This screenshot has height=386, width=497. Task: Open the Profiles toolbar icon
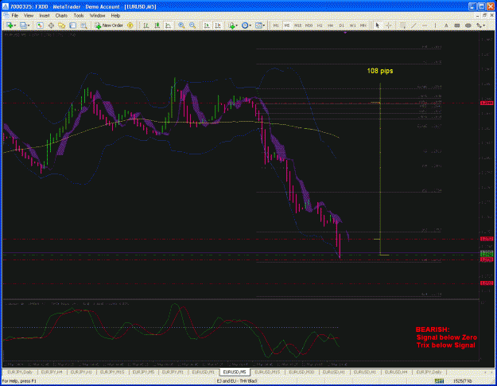(x=23, y=25)
